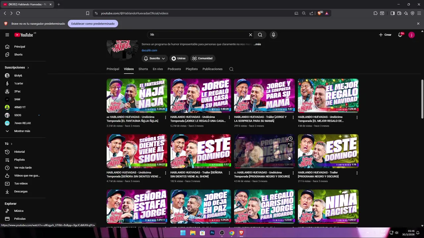Bookmark this page from address bar
This screenshot has height=238, width=424.
pyautogui.click(x=87, y=13)
